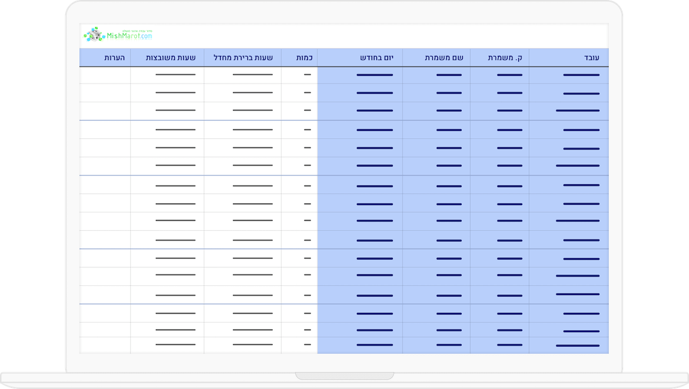Select the first row's כמות cell
Viewport: 689px width, 389px height.
(x=299, y=75)
